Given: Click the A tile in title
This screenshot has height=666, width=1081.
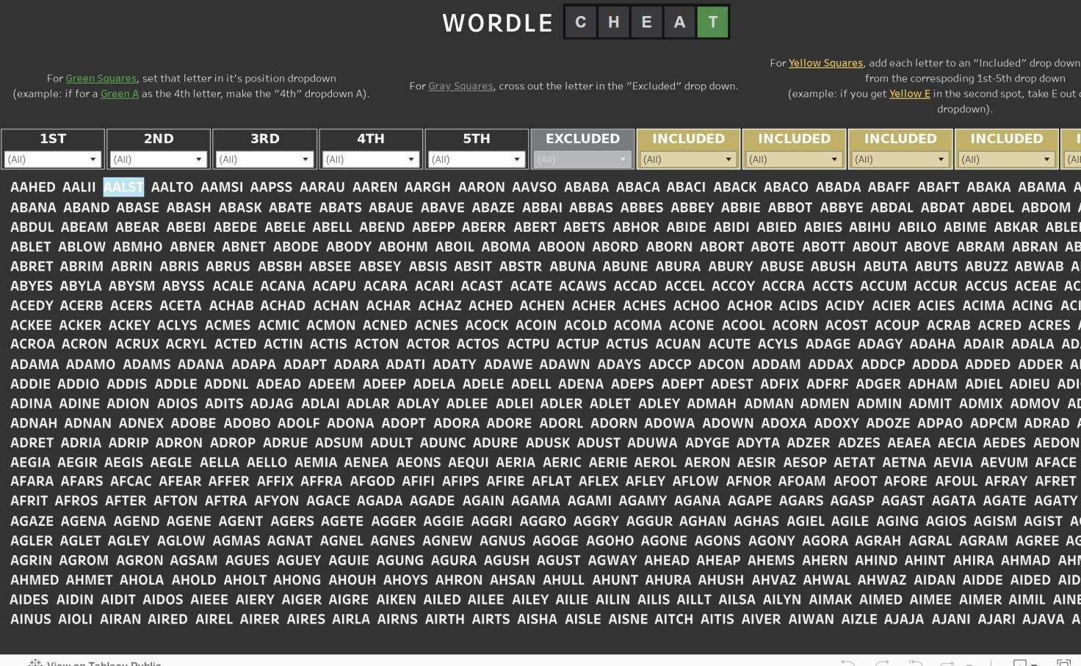Looking at the screenshot, I should click(679, 22).
